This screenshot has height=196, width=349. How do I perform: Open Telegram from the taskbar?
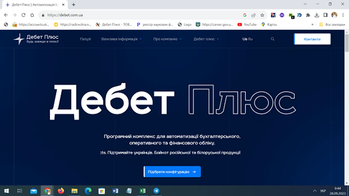click(156, 191)
